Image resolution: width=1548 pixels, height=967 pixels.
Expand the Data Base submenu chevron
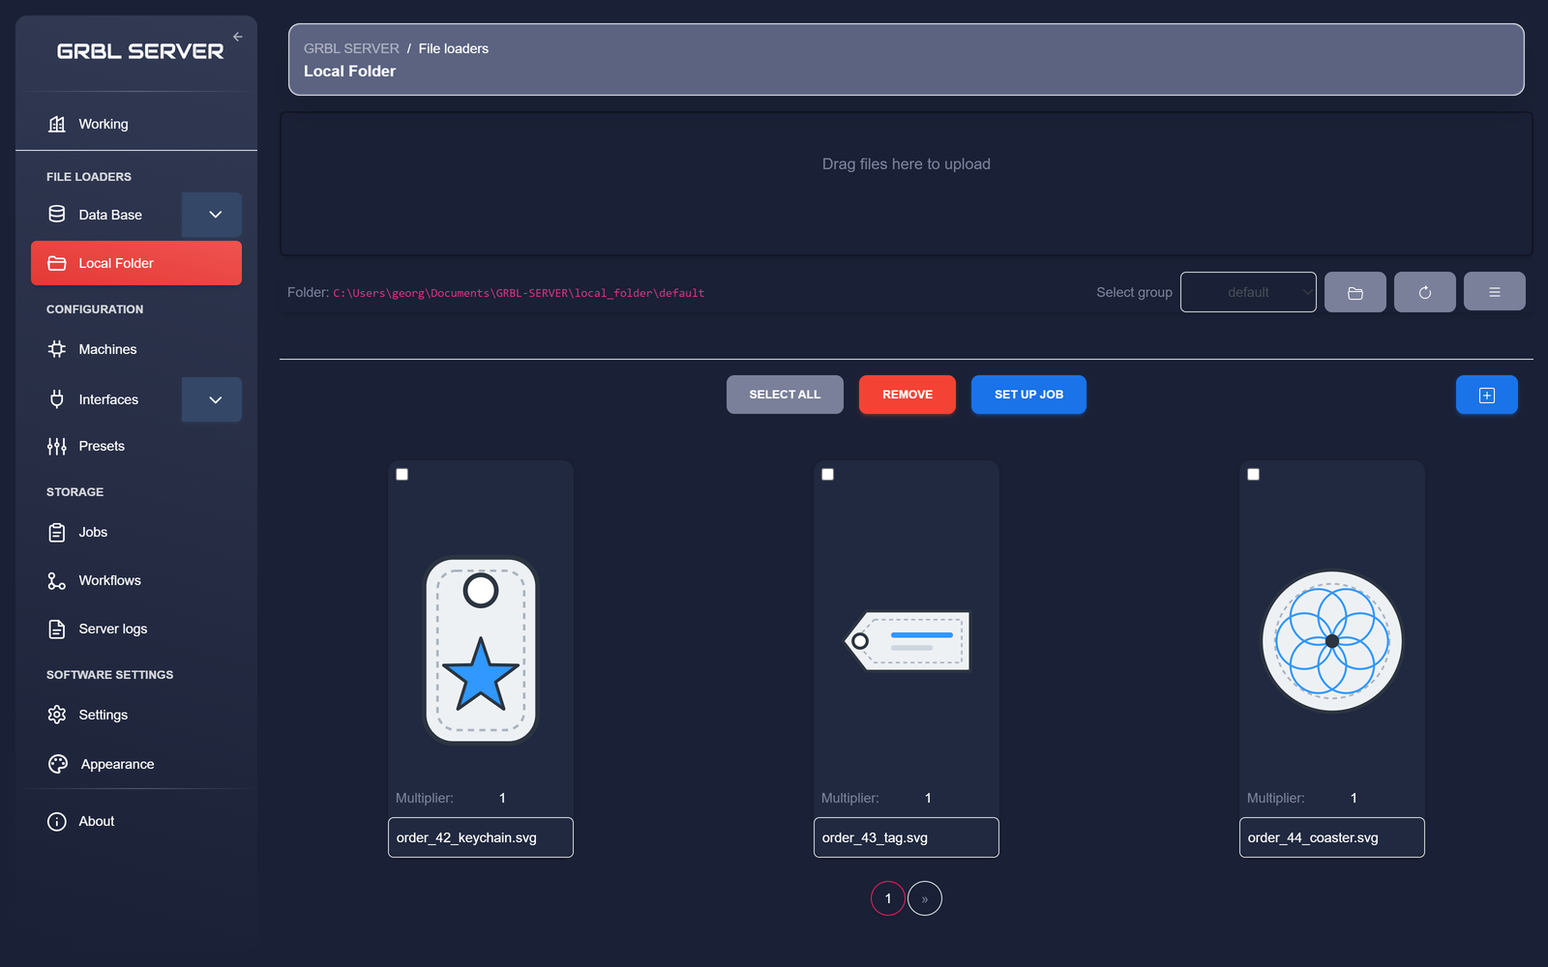(x=212, y=215)
